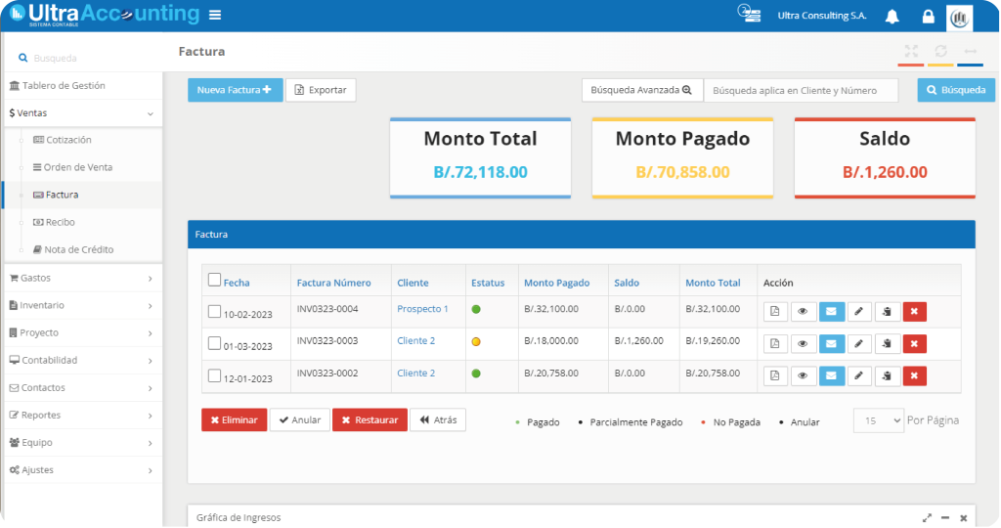Click the refresh icon in Factura header
Viewport: 1001px width, 528px height.
pyautogui.click(x=940, y=52)
